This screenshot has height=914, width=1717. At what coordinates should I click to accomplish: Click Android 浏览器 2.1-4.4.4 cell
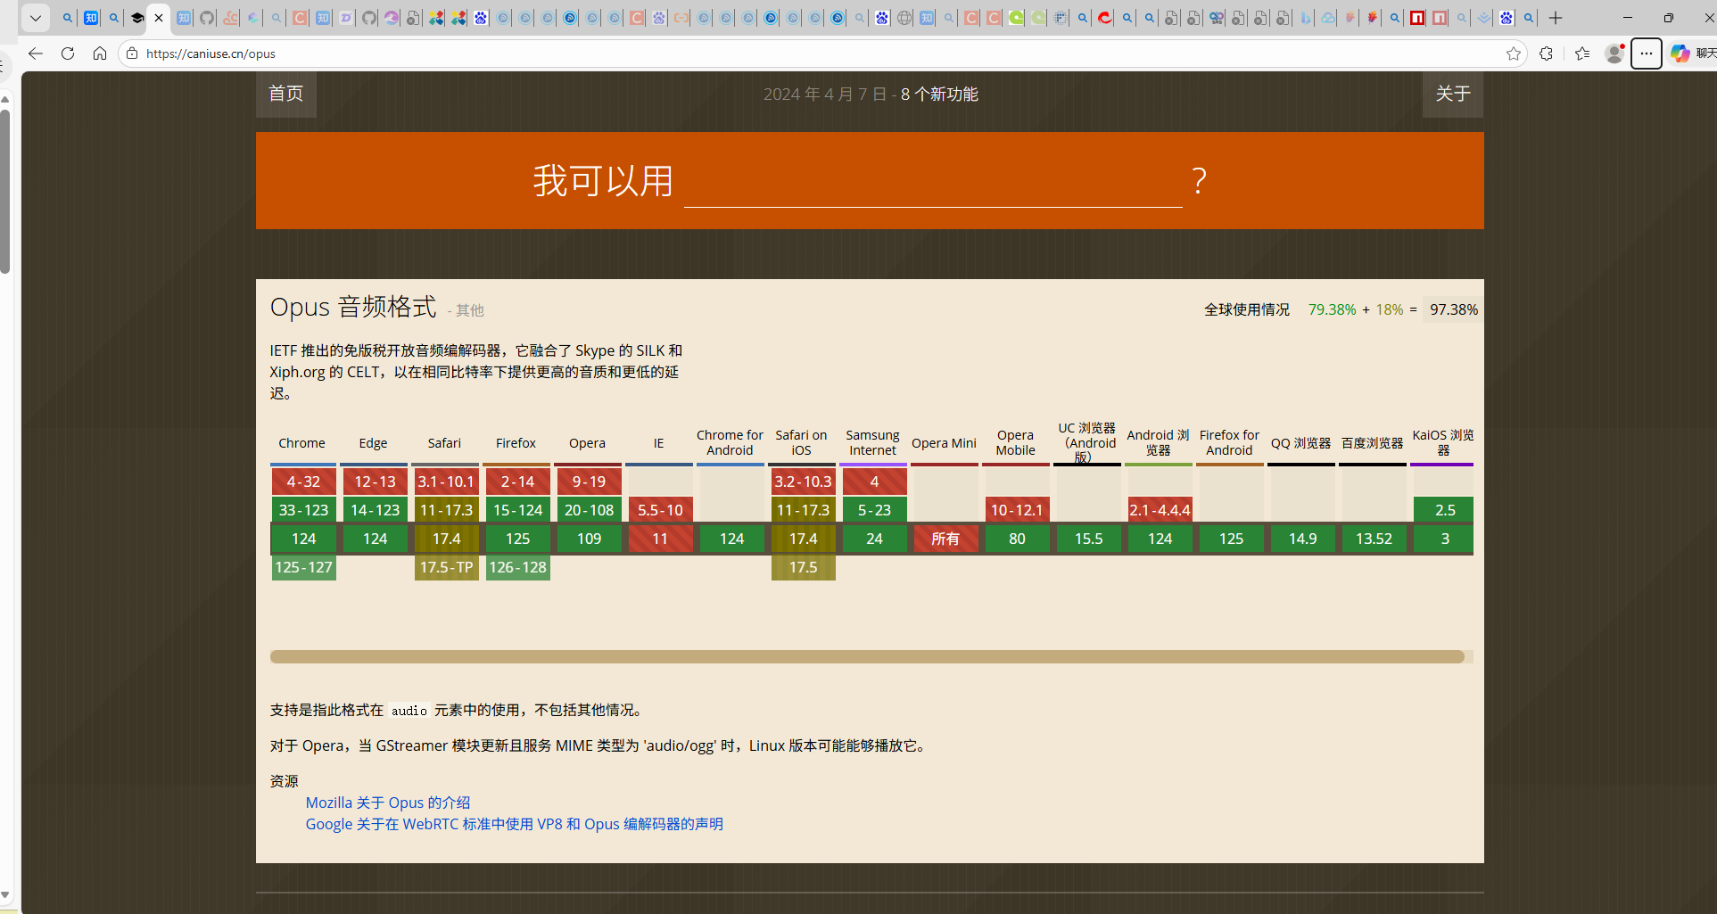1160,510
